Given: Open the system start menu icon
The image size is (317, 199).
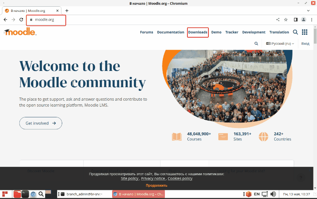Looking at the screenshot, I should pyautogui.click(x=5, y=194).
